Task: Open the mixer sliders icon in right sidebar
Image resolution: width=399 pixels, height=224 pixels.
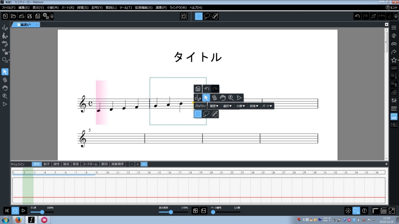Action: [394, 101]
